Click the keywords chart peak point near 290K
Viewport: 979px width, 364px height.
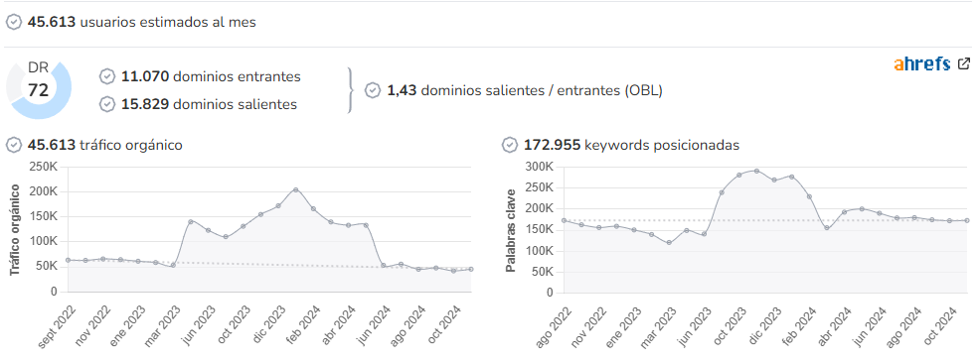click(x=756, y=171)
